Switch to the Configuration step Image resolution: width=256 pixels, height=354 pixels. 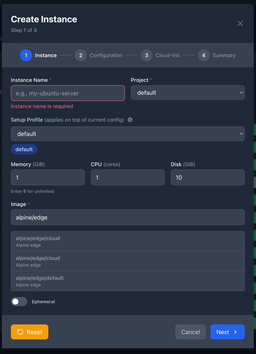[106, 55]
